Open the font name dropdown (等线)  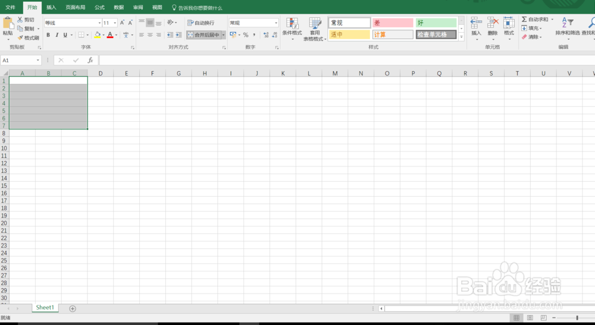pyautogui.click(x=99, y=23)
